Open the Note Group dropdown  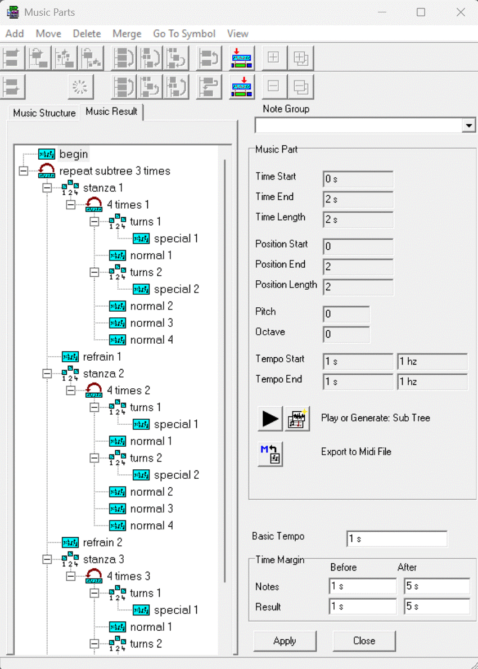point(469,125)
